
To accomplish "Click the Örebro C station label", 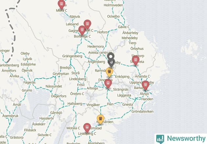I will click(x=77, y=94).
